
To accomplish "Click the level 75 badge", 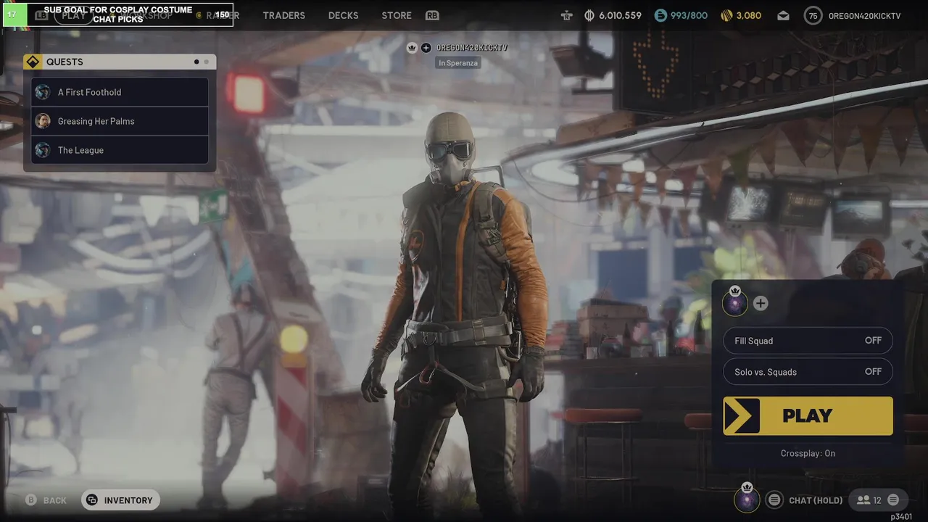I will point(813,15).
